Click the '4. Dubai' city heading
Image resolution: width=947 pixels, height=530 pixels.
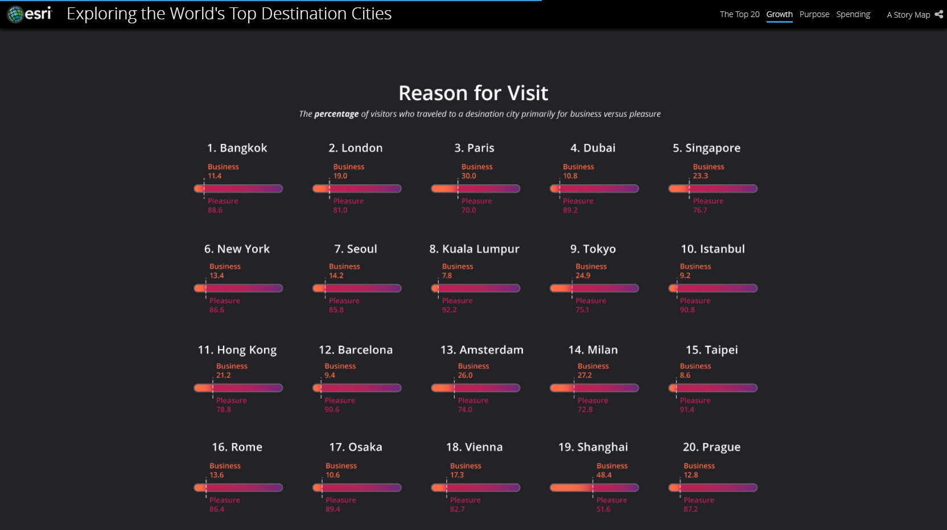click(593, 148)
